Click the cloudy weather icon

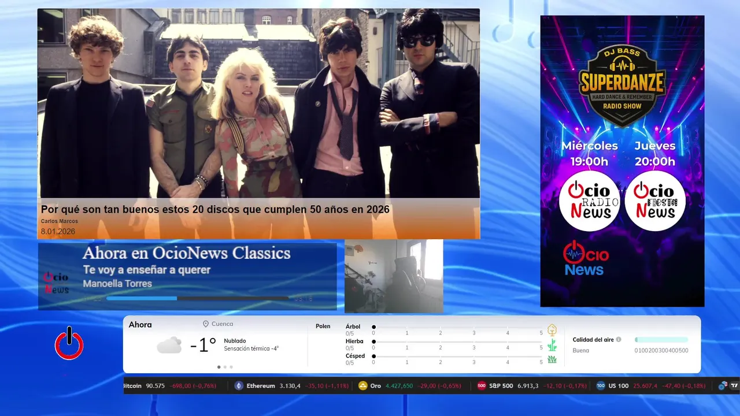(x=169, y=346)
